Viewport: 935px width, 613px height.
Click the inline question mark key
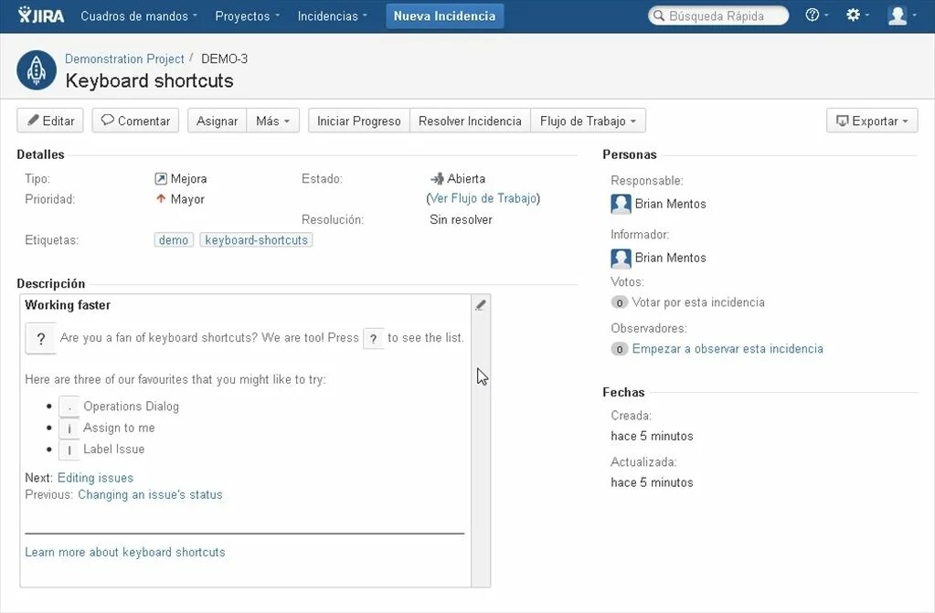pyautogui.click(x=373, y=339)
